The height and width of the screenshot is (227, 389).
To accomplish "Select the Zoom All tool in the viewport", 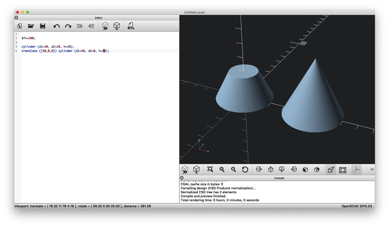I will point(210,169).
